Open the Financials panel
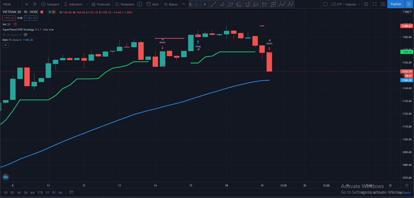414x198 pixels. coord(101,4)
